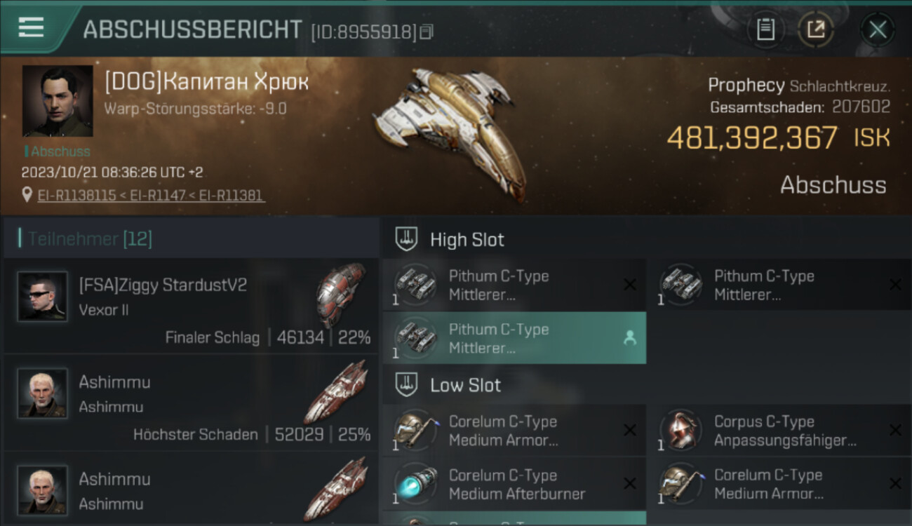Open the Teilnehmer [12] tab
Image resolution: width=912 pixels, height=526 pixels.
click(x=90, y=238)
